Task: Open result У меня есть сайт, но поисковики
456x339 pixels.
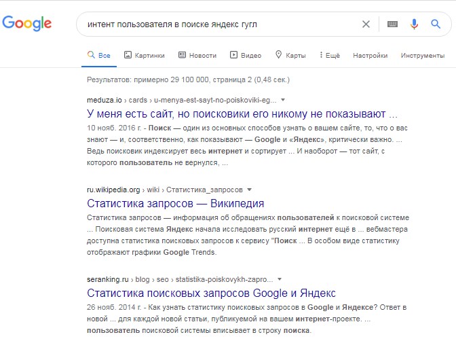Action: 242,114
